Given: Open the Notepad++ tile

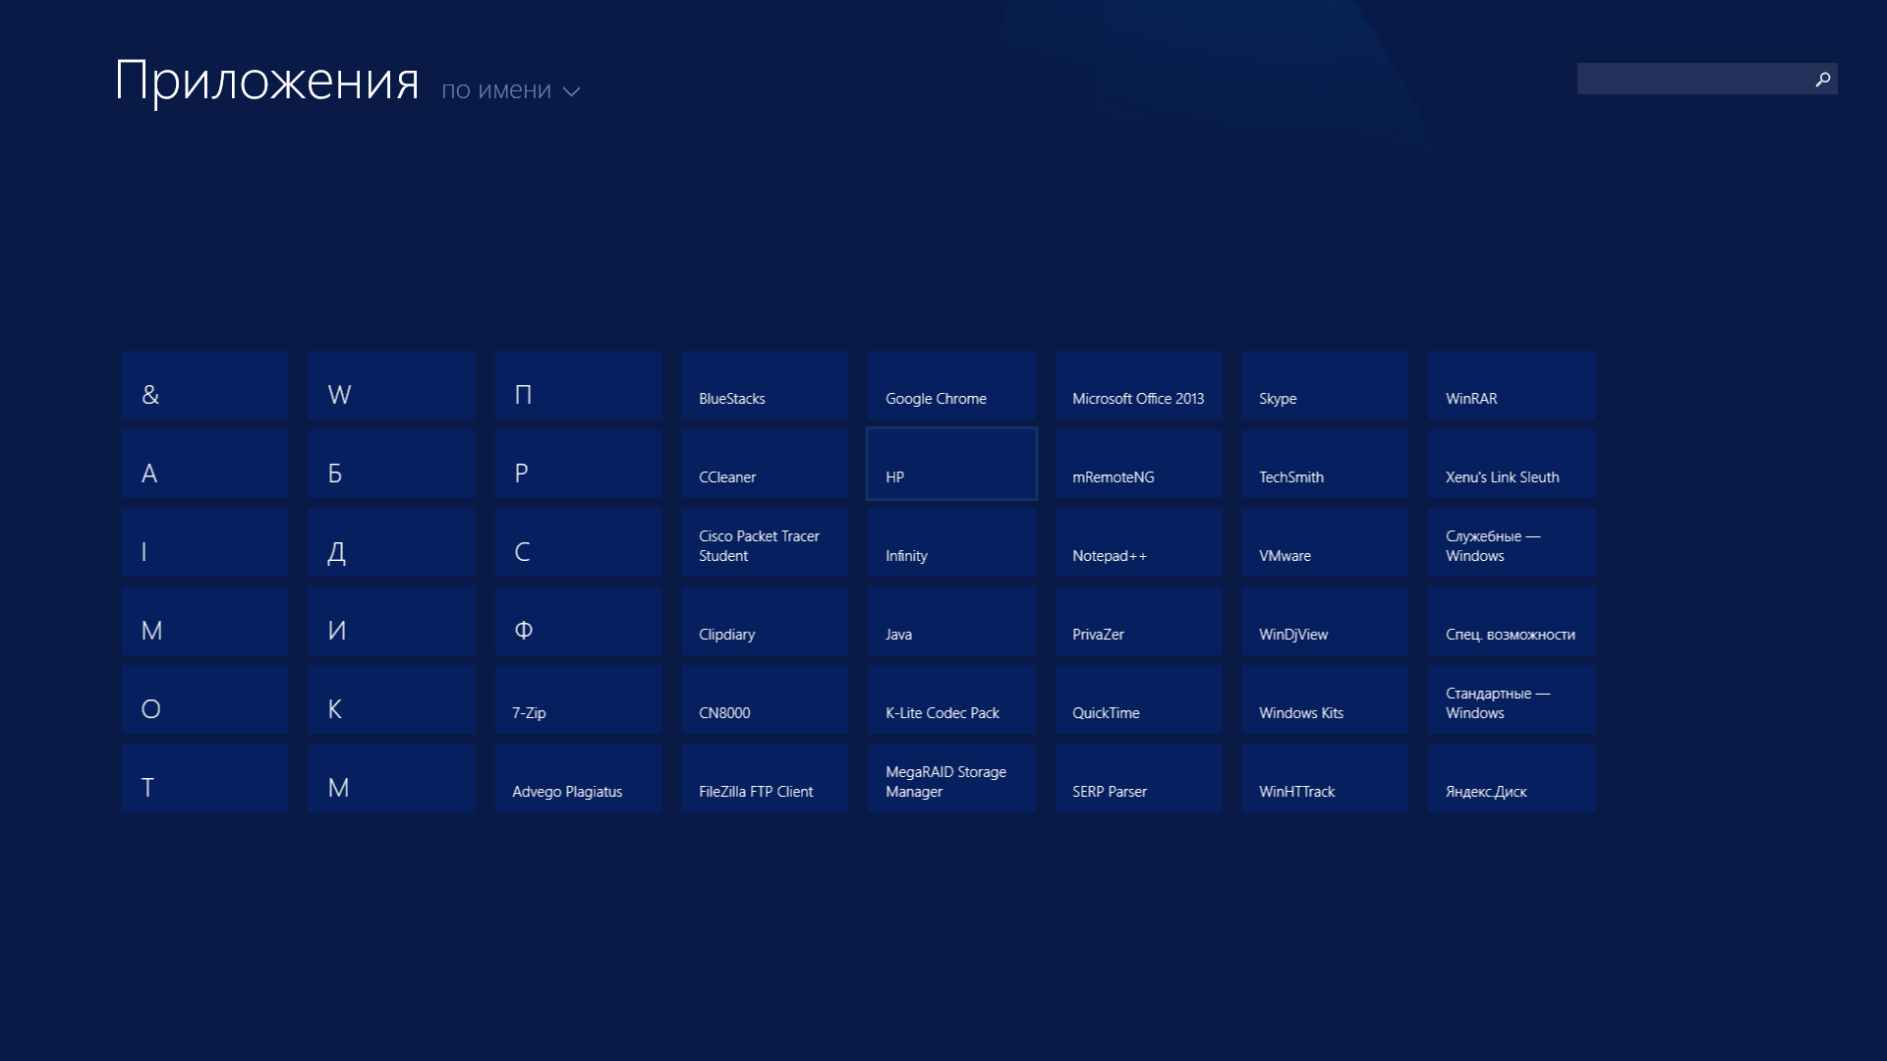Looking at the screenshot, I should point(1138,542).
